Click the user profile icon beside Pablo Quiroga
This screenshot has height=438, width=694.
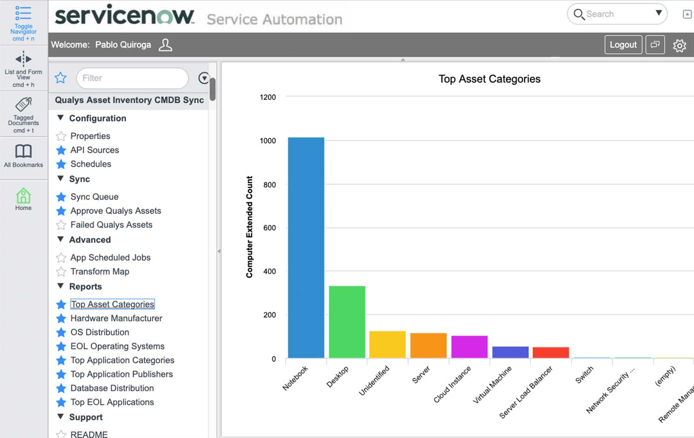[x=165, y=45]
